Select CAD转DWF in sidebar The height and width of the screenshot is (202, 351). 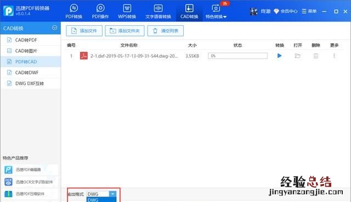(31, 72)
